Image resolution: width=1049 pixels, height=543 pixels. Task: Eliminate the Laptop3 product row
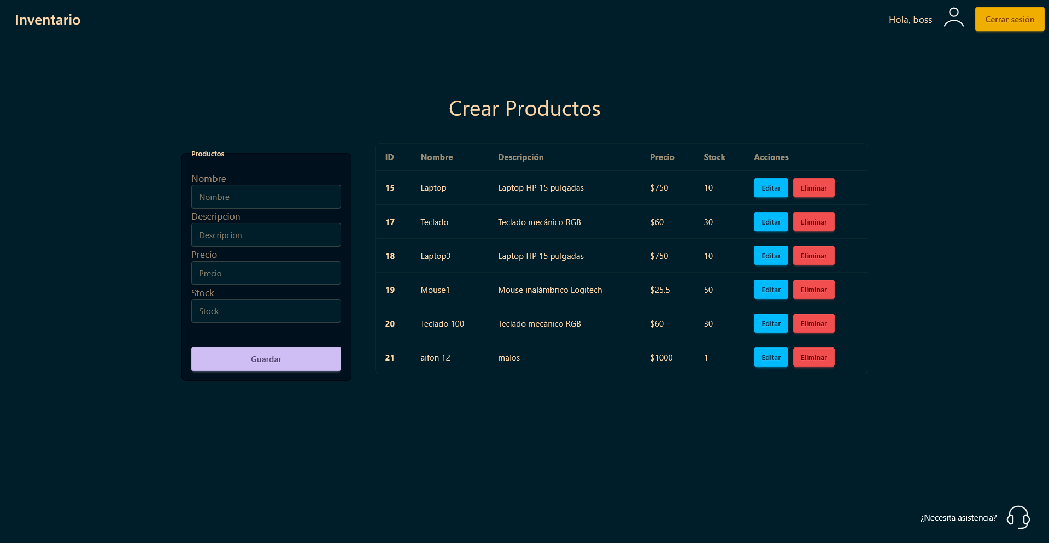coord(813,256)
